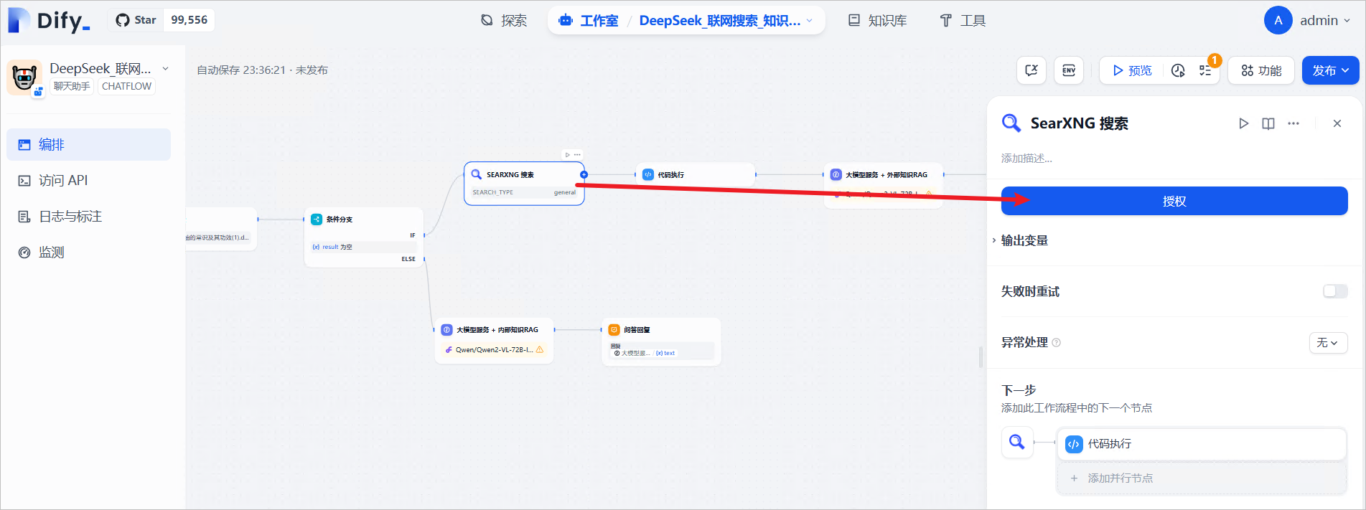
Task: Click the SearXNG 搜索 panel title
Action: click(x=1079, y=123)
